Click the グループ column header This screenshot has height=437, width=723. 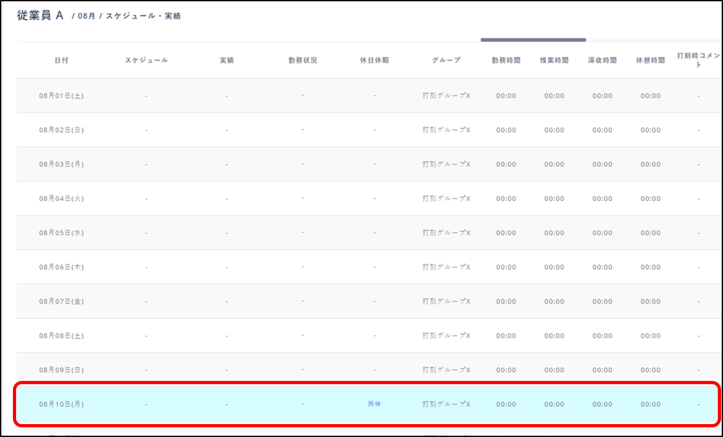(446, 61)
